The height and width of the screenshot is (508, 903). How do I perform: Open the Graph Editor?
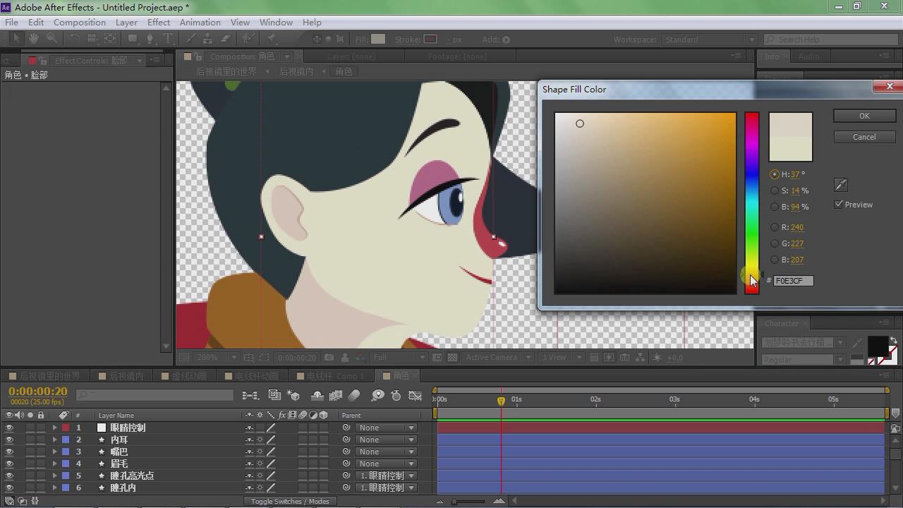(416, 396)
